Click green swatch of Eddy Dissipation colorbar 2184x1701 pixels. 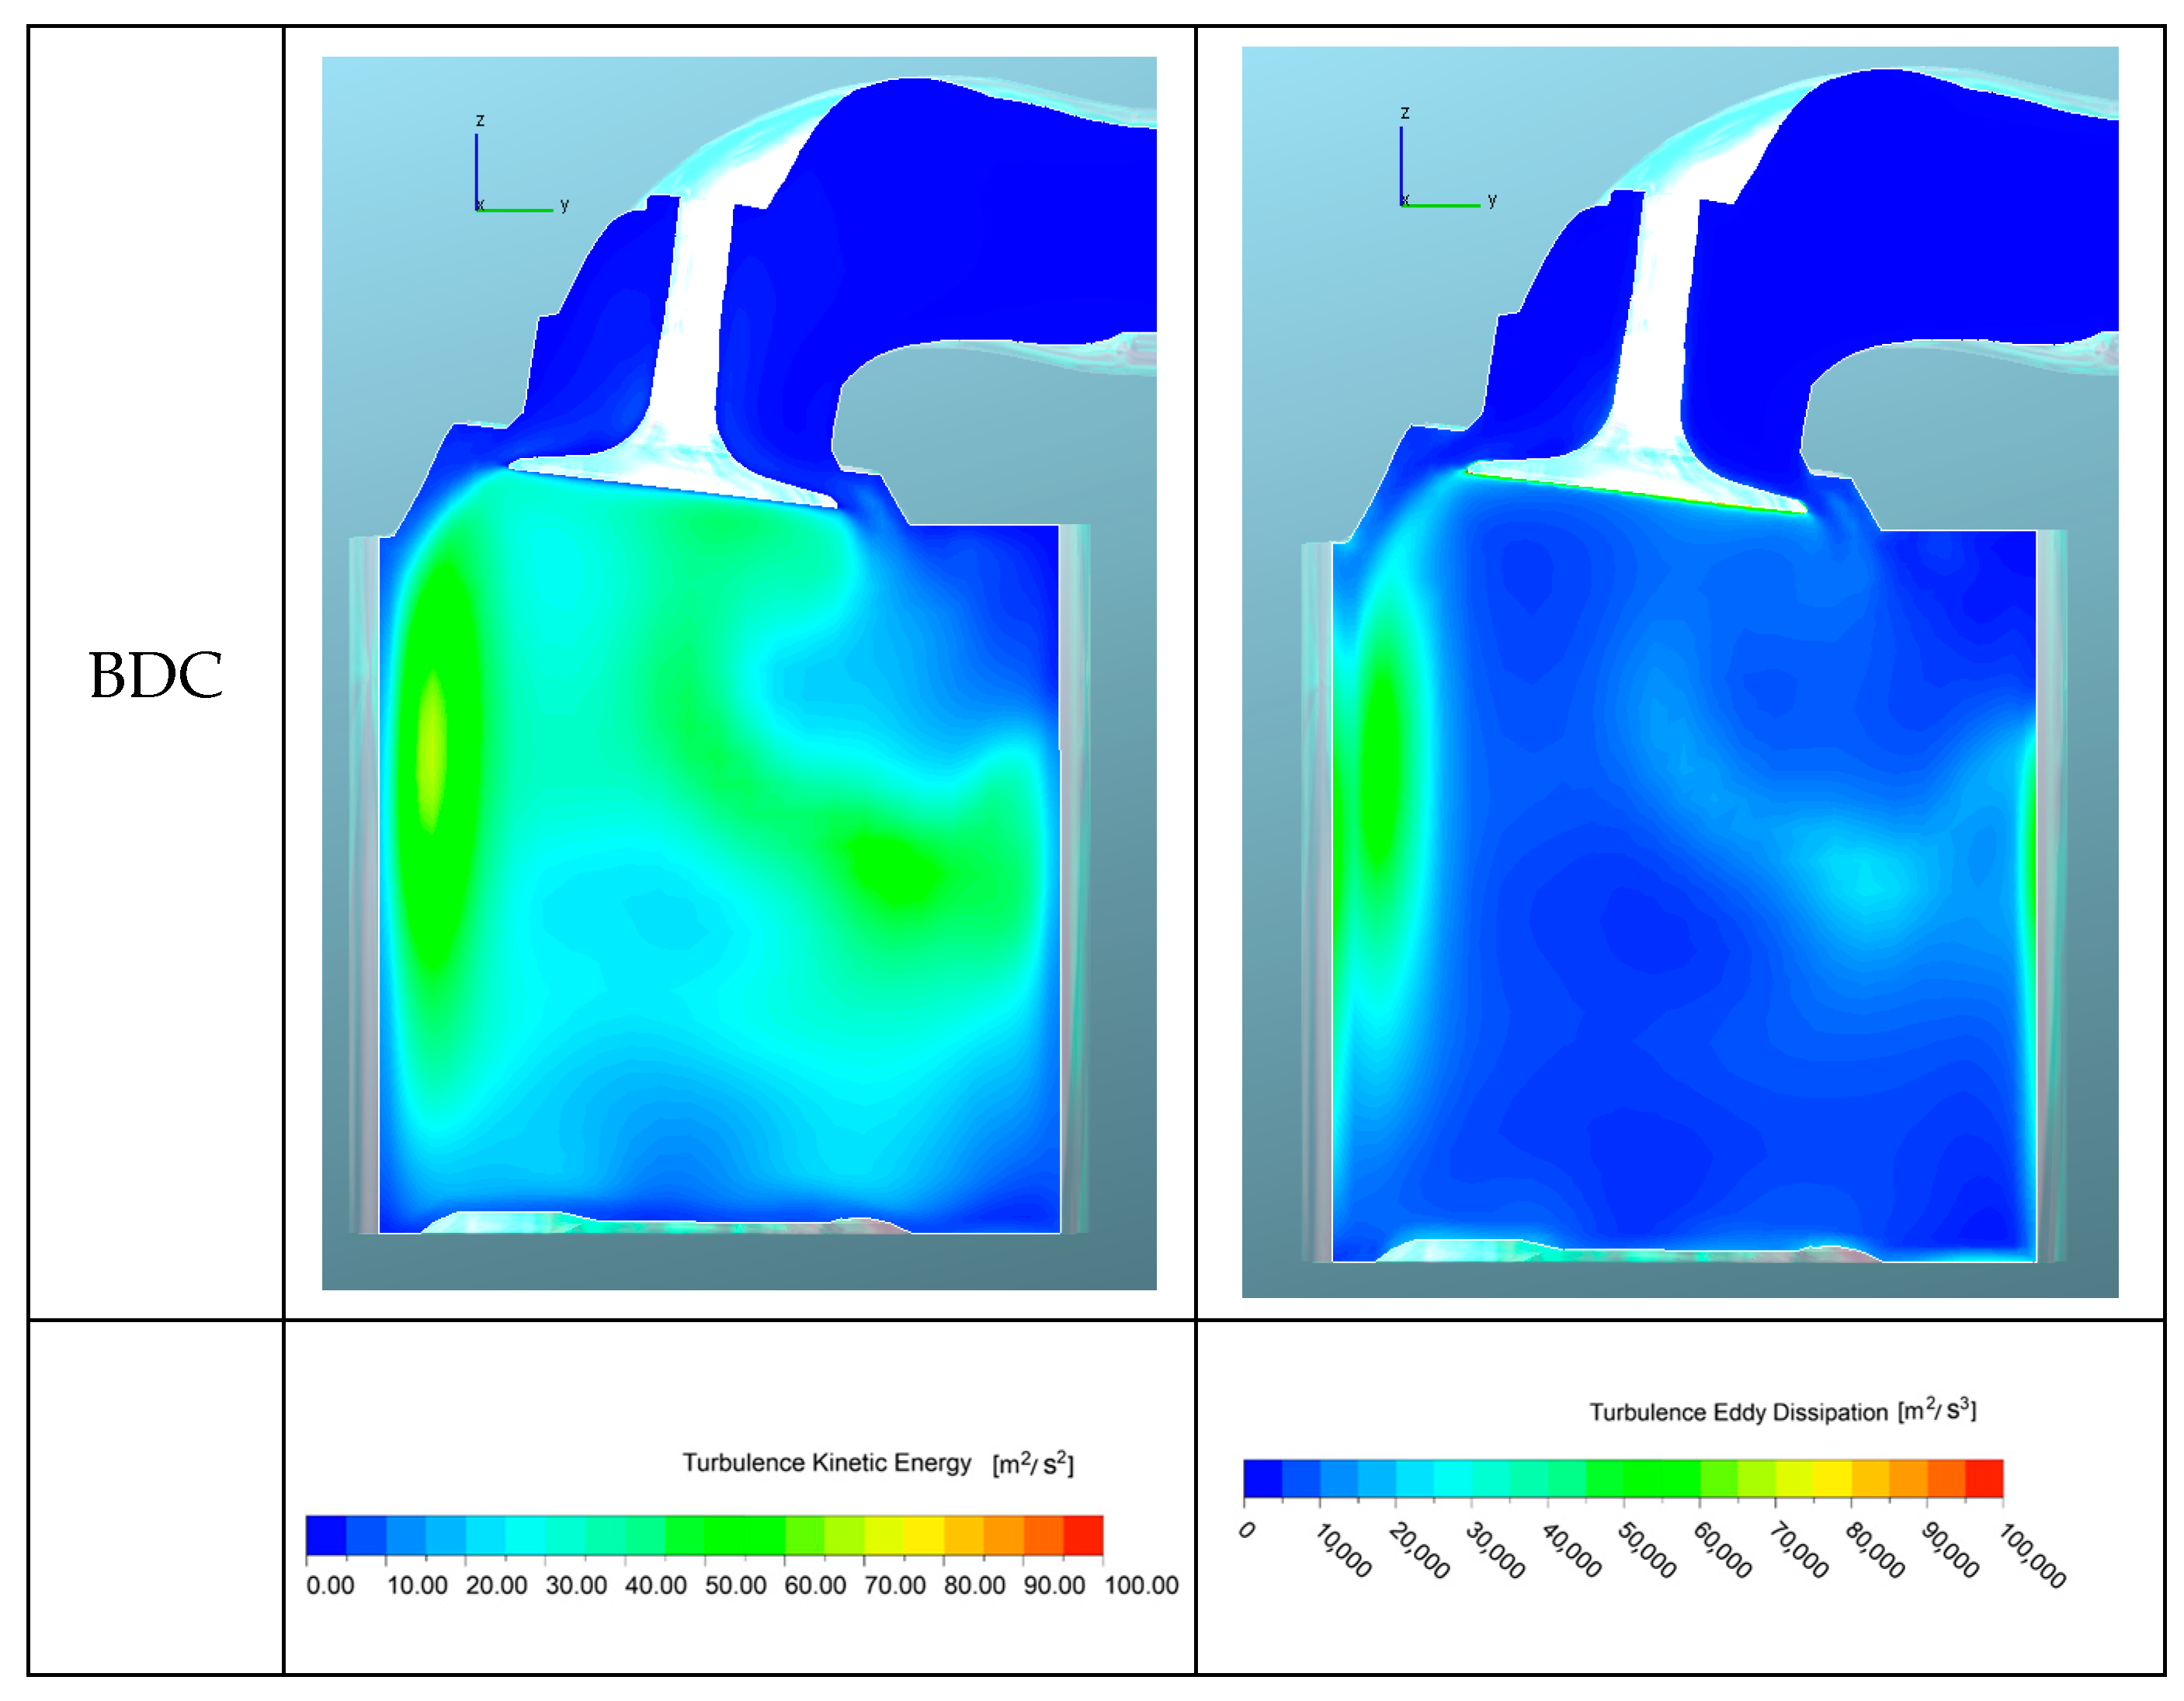[x=1642, y=1479]
